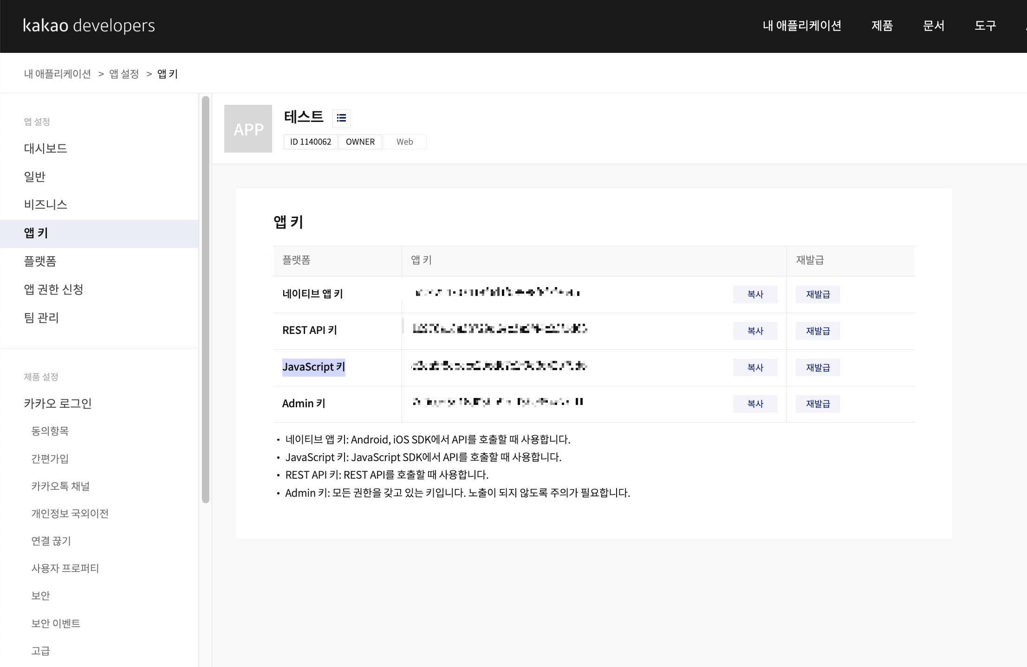Go to 대시보드 in the sidebar

point(45,148)
